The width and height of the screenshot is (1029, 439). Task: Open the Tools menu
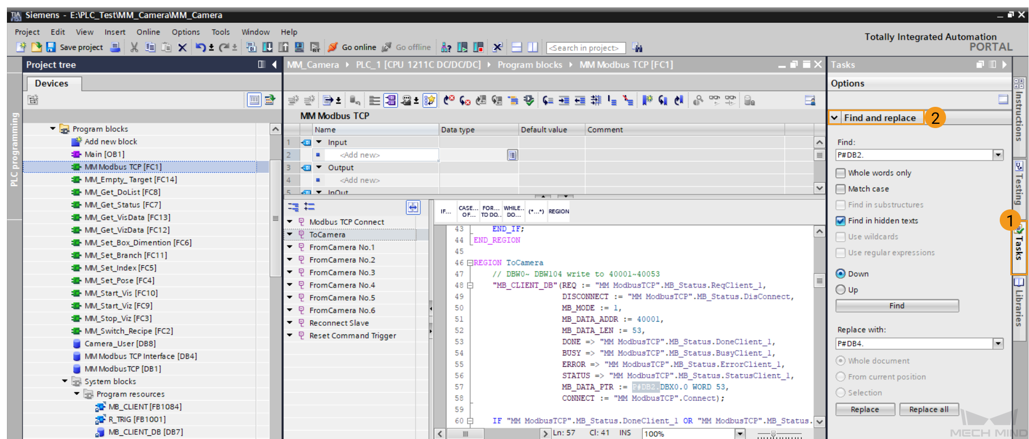click(x=220, y=32)
